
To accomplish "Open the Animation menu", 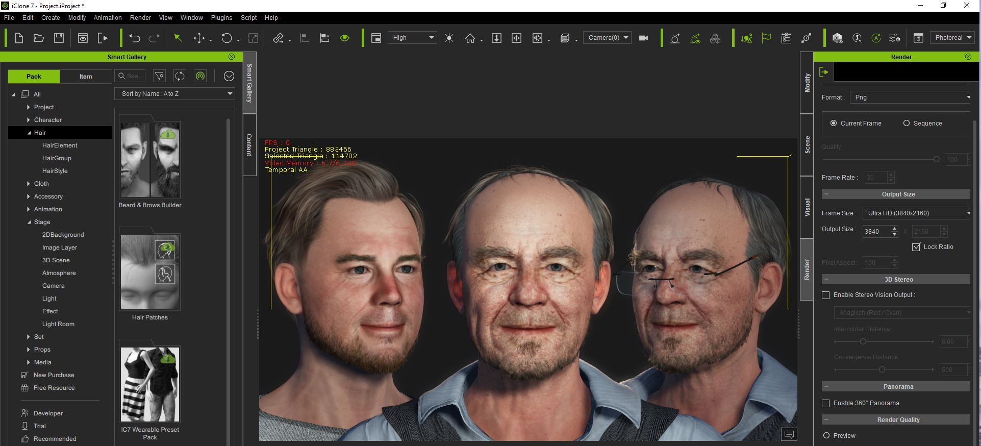I will pyautogui.click(x=108, y=17).
